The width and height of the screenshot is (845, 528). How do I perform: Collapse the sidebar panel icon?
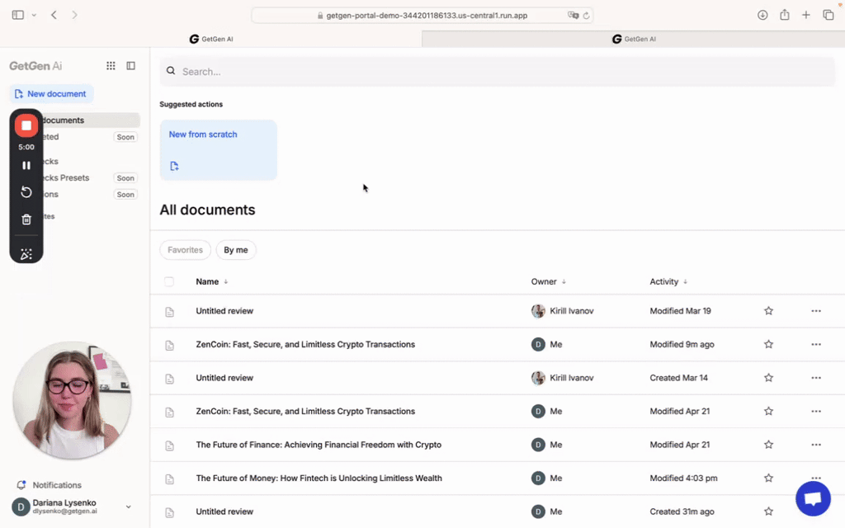pos(131,66)
